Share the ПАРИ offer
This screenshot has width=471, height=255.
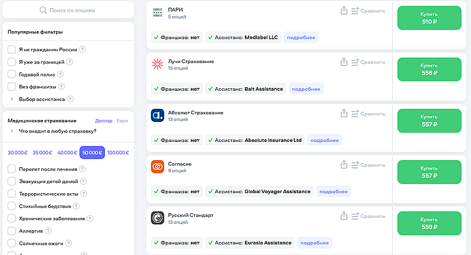point(344,11)
